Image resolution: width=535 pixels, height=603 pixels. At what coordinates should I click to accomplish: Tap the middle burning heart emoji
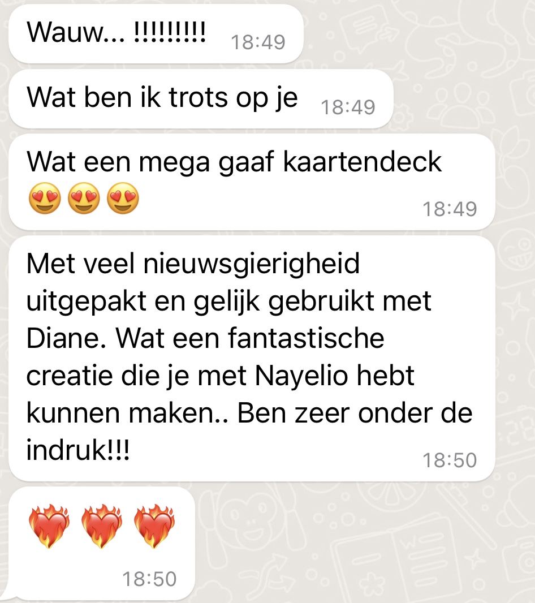102,526
